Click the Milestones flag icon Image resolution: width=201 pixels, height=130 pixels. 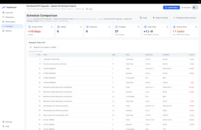[3, 17]
